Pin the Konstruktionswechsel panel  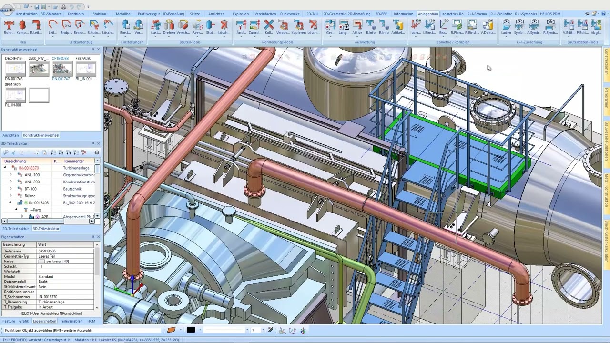point(93,50)
